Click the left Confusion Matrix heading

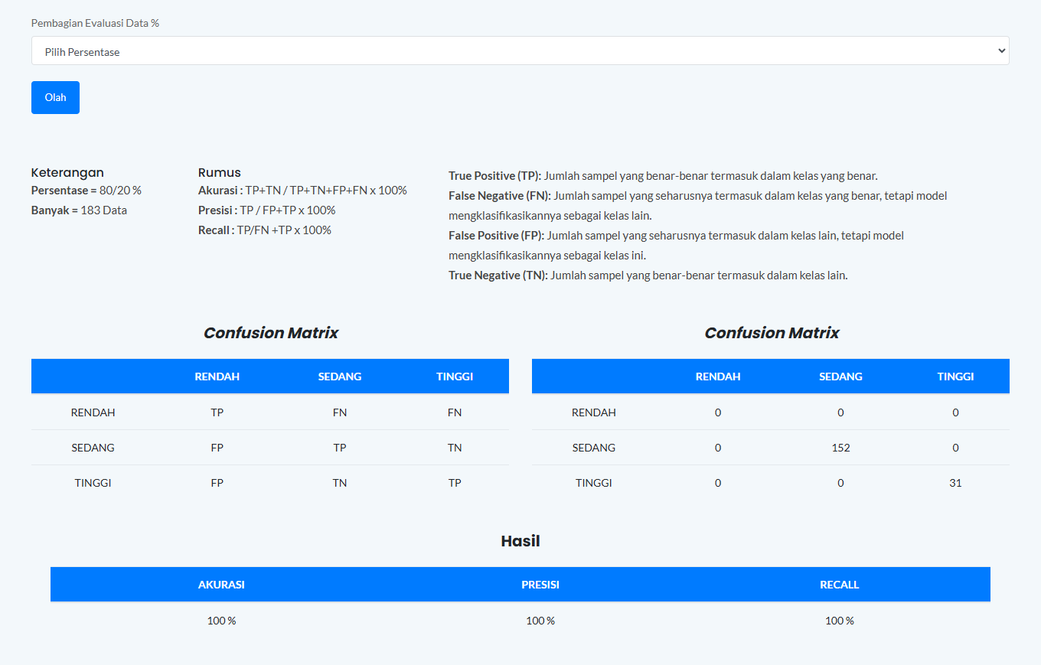pyautogui.click(x=270, y=333)
